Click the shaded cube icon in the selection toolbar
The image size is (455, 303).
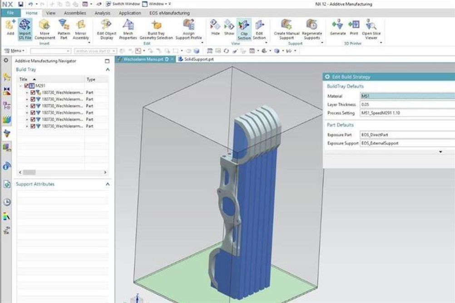tap(197, 51)
